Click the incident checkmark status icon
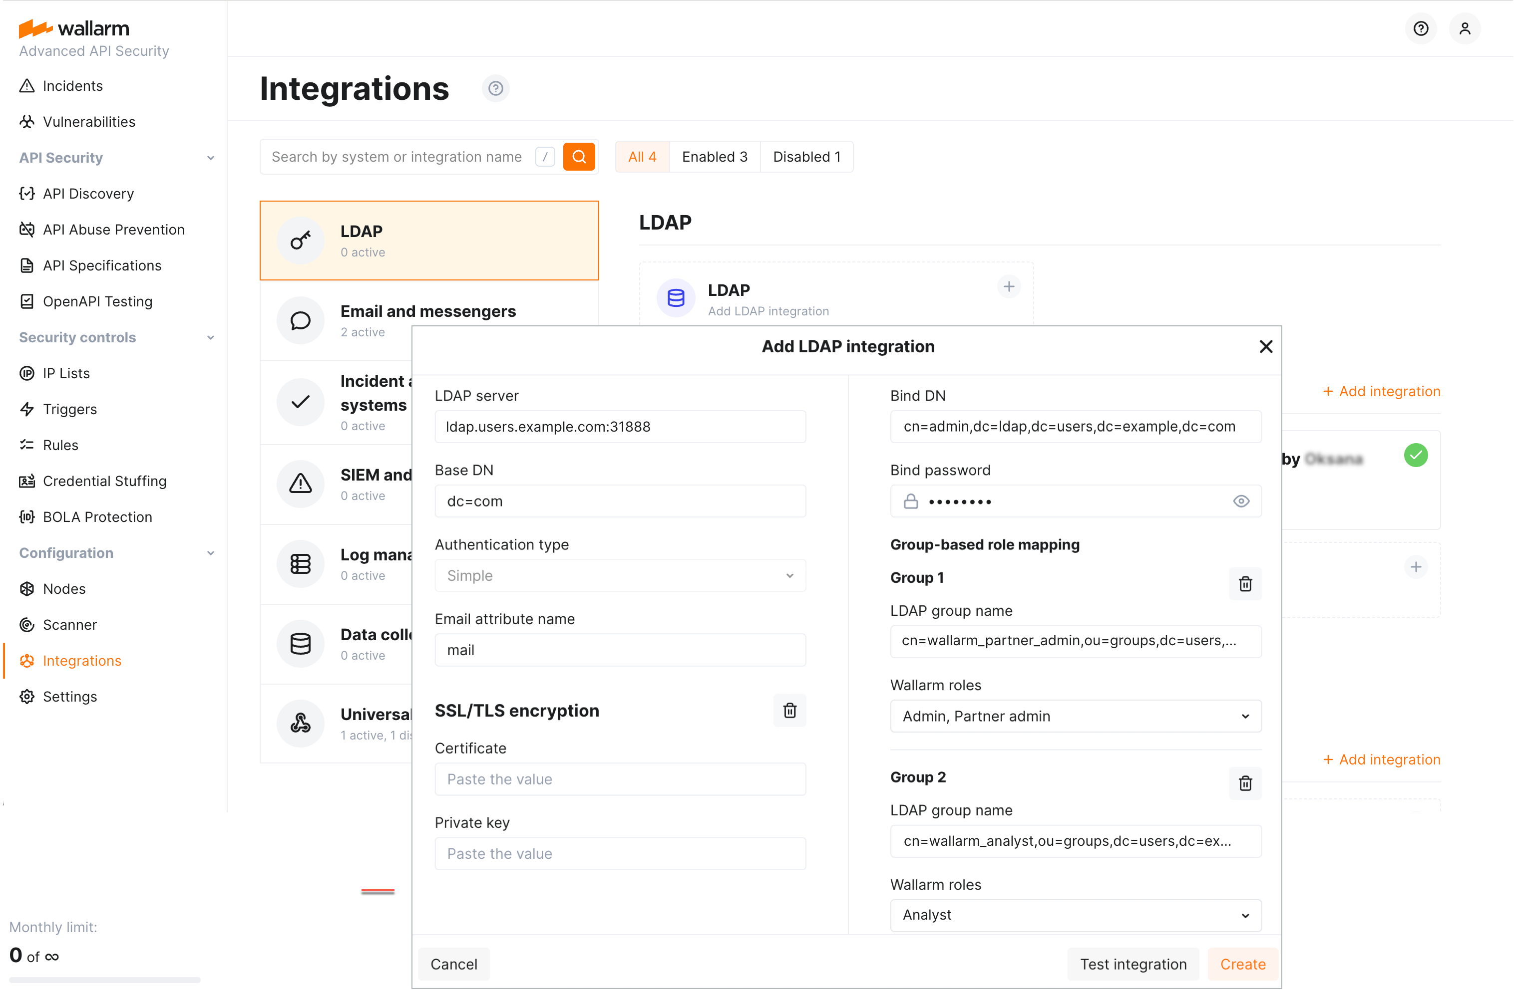This screenshot has height=996, width=1516. click(300, 402)
